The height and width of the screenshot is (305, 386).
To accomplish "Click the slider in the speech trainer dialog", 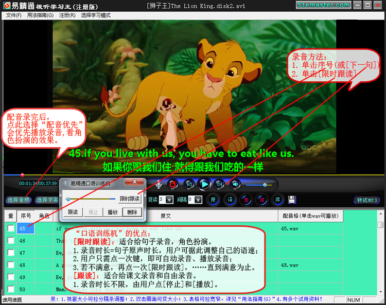I will click(91, 199).
